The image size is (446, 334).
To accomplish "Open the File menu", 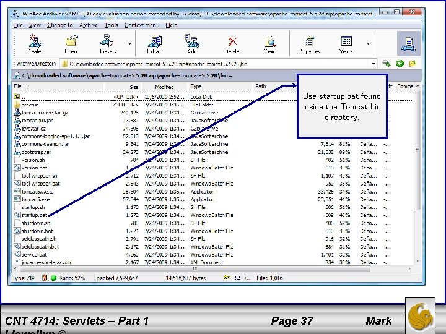I will coord(18,25).
